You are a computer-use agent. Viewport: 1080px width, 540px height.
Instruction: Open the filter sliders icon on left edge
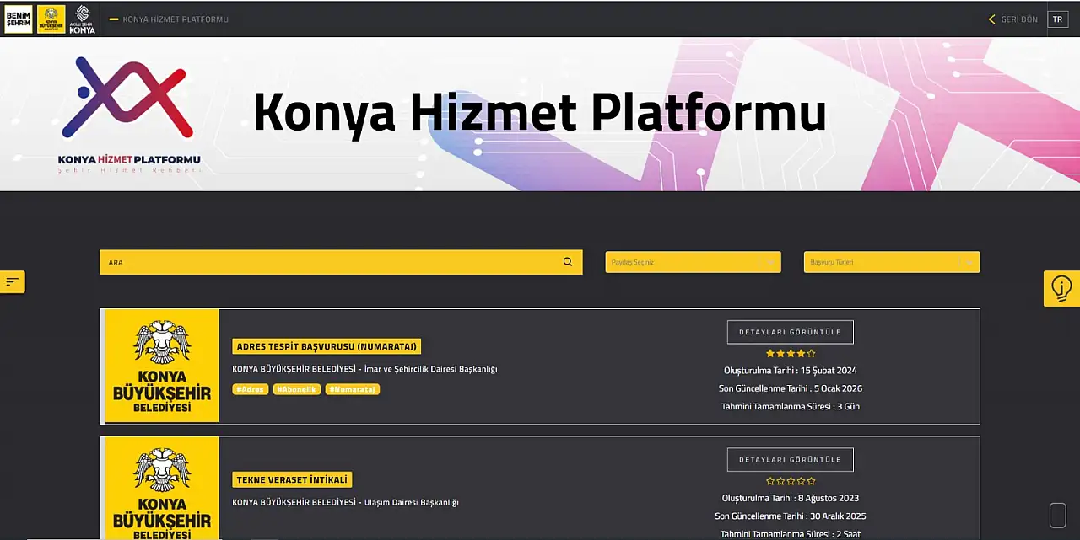[x=12, y=281]
